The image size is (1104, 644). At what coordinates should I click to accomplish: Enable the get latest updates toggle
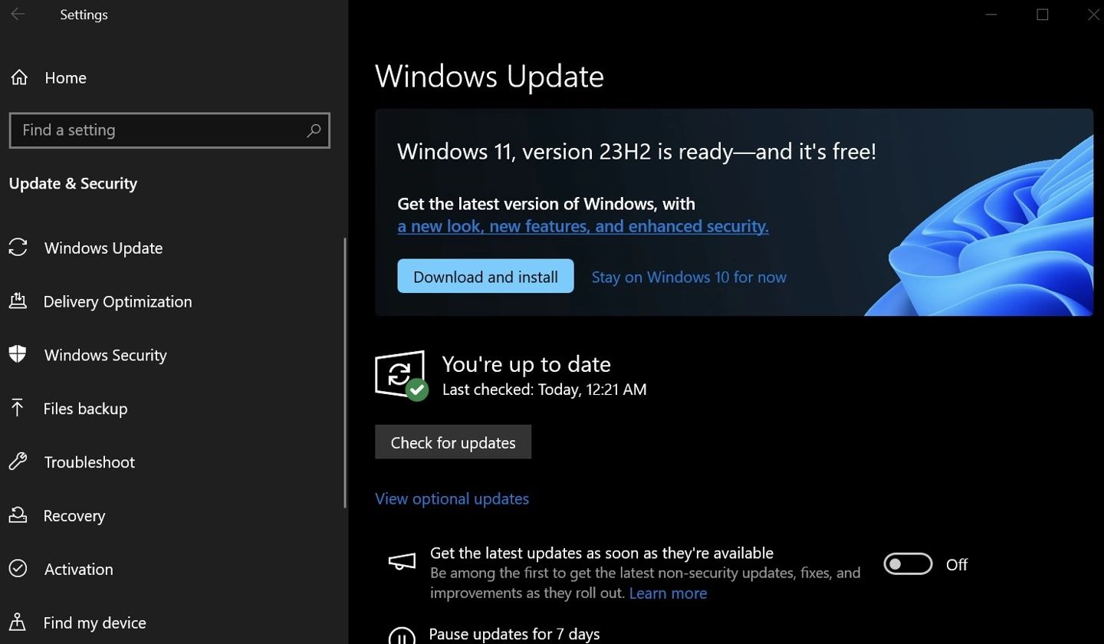point(907,563)
